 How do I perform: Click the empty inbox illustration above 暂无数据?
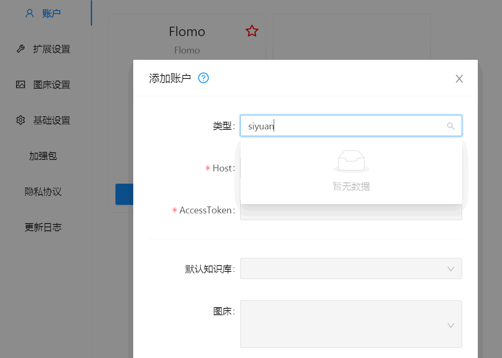pos(351,161)
